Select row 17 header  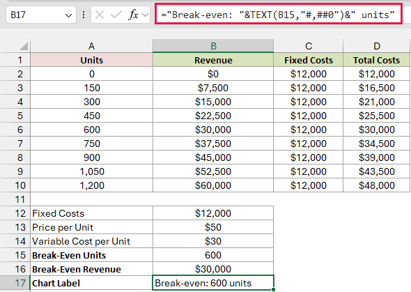(15, 283)
